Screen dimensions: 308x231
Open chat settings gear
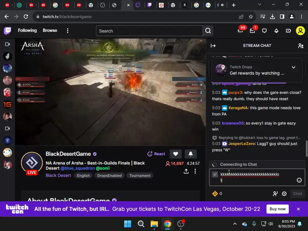coord(284,194)
